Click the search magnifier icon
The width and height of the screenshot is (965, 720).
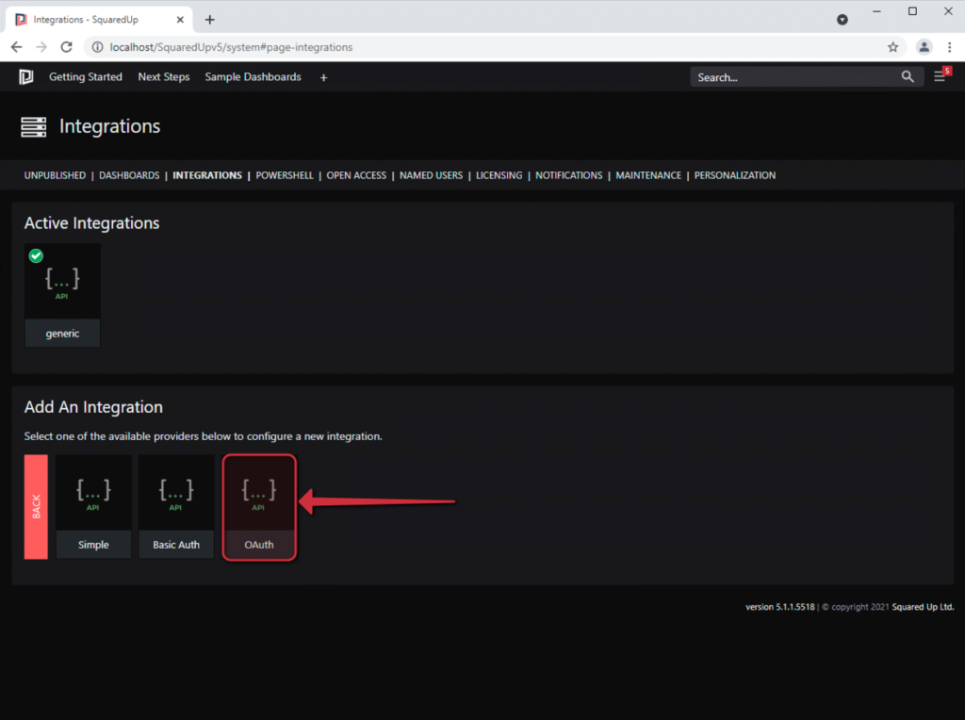click(907, 77)
